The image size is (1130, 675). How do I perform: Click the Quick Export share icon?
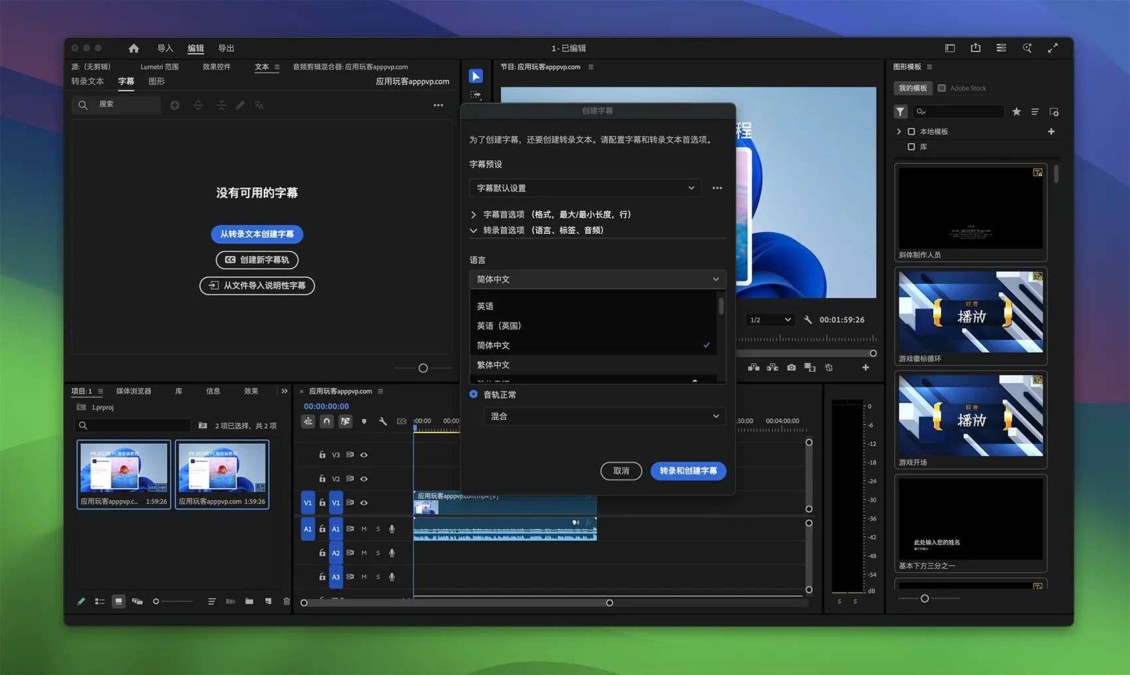coord(976,48)
